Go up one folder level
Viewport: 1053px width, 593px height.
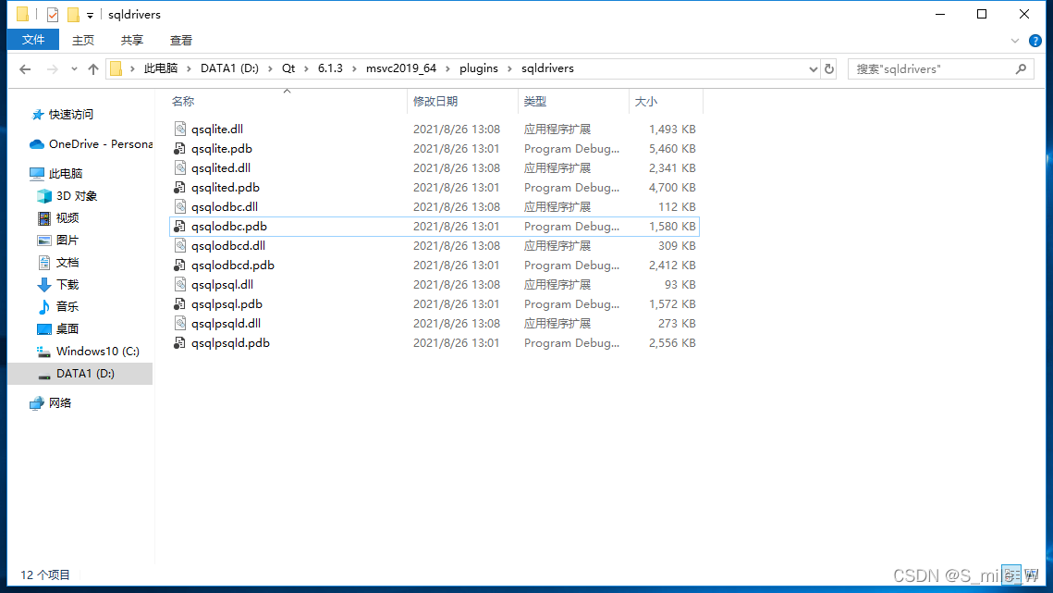coord(93,68)
